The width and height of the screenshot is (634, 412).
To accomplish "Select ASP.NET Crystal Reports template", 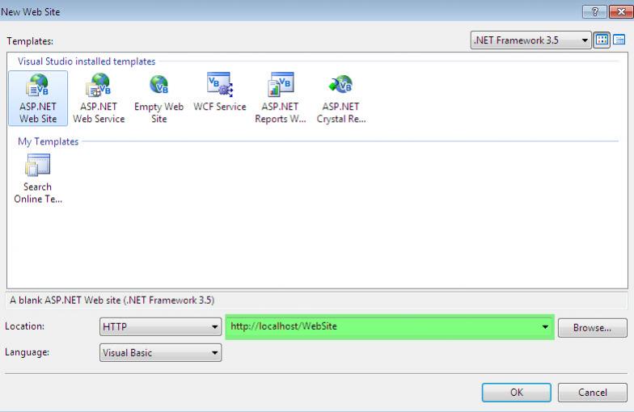I will (341, 99).
